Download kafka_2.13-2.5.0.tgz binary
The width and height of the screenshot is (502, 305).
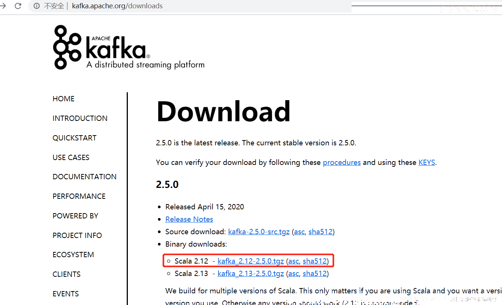tap(251, 273)
